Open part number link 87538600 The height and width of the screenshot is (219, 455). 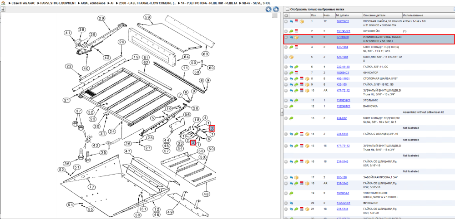pyautogui.click(x=343, y=37)
